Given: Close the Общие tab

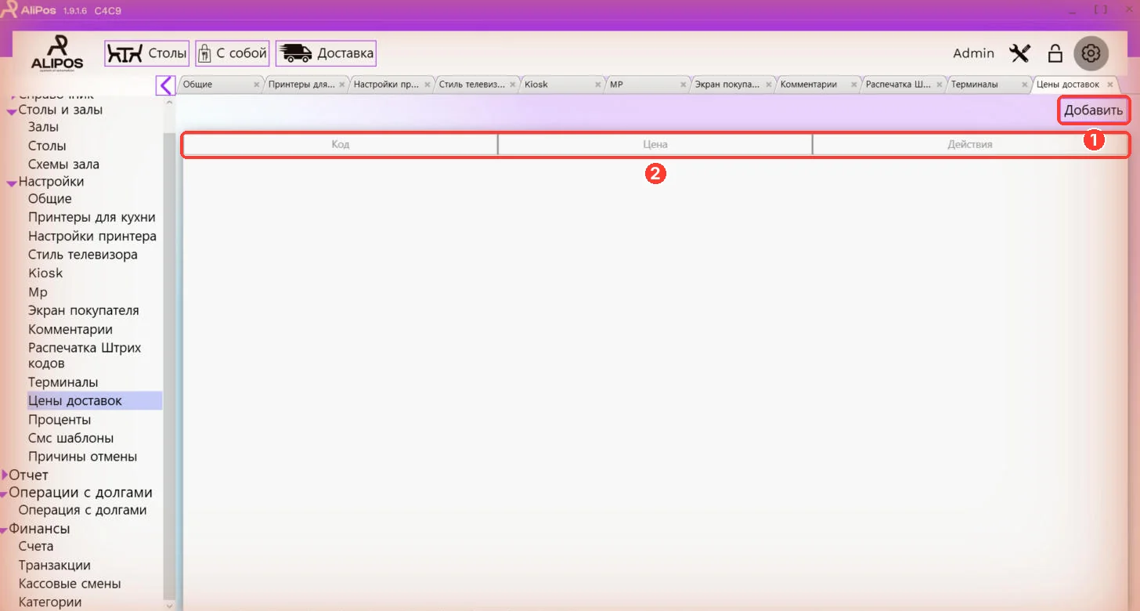Looking at the screenshot, I should pos(256,85).
